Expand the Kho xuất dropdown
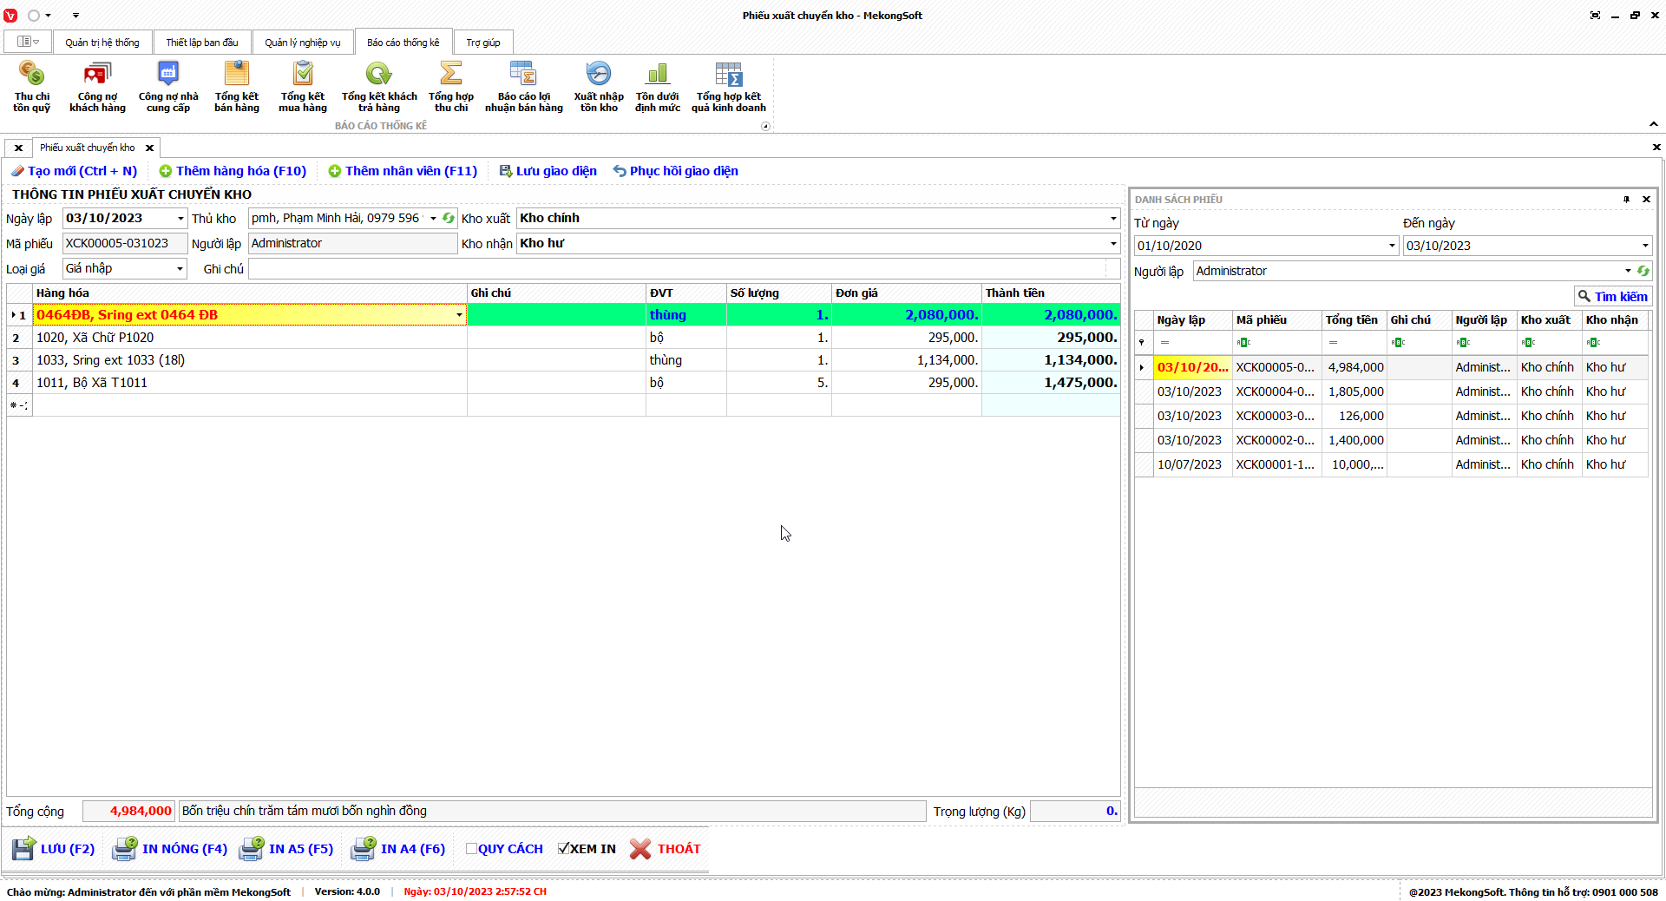 (x=1113, y=218)
